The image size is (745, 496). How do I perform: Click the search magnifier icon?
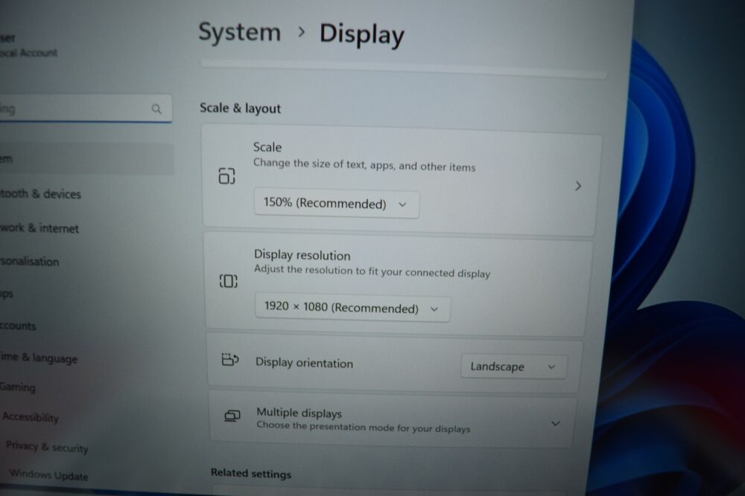pyautogui.click(x=156, y=109)
